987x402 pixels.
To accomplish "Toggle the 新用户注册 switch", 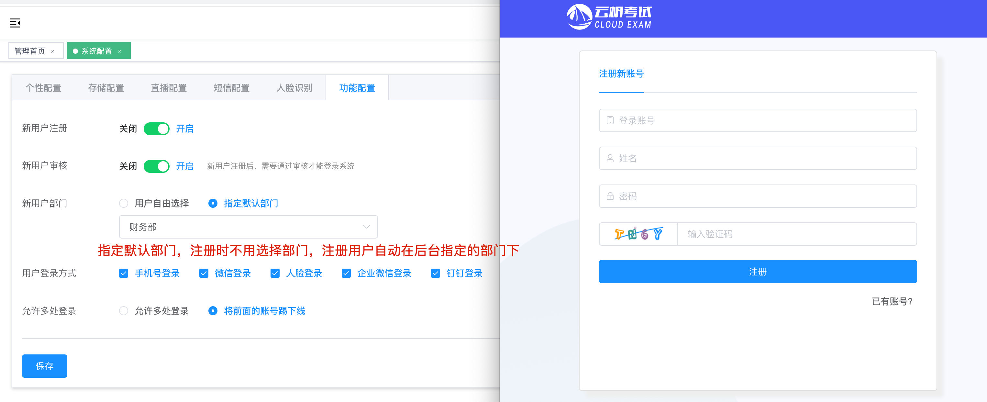I will point(157,129).
